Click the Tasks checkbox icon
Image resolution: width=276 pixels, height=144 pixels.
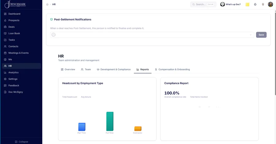5,40
